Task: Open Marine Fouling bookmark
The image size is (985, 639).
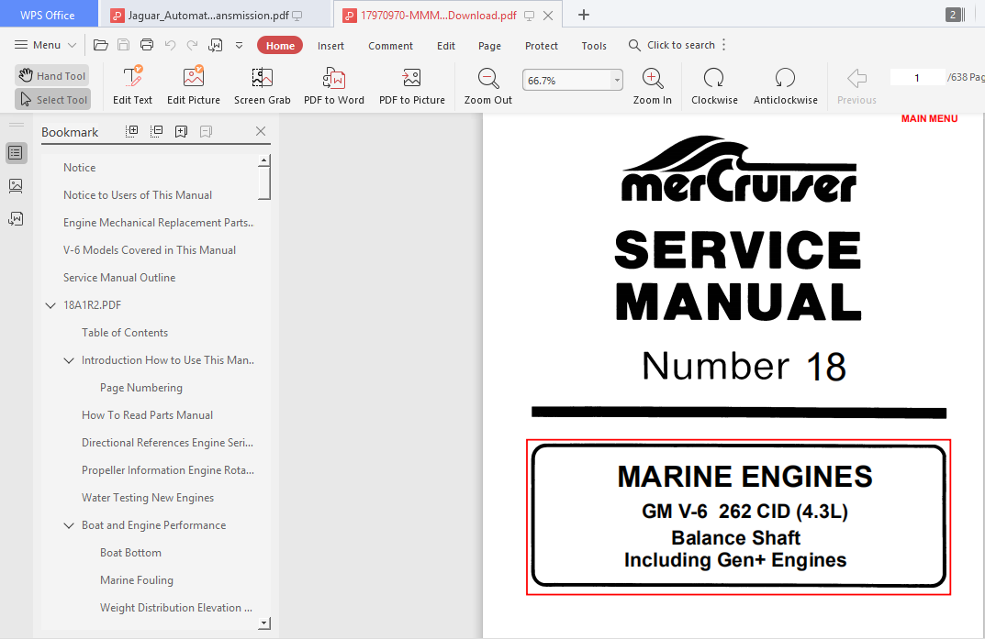Action: (136, 580)
